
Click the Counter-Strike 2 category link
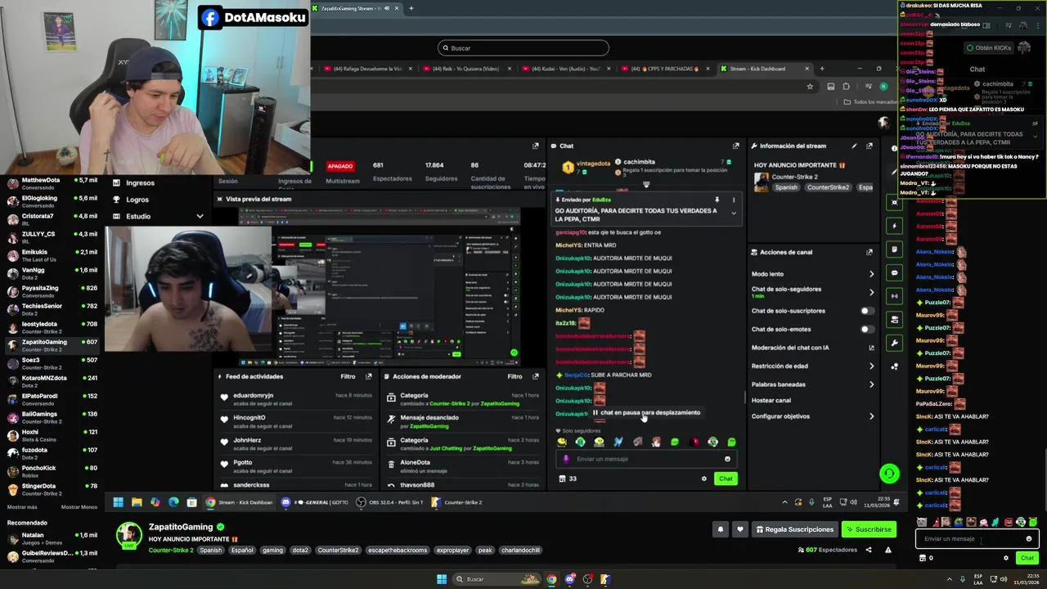[171, 551]
